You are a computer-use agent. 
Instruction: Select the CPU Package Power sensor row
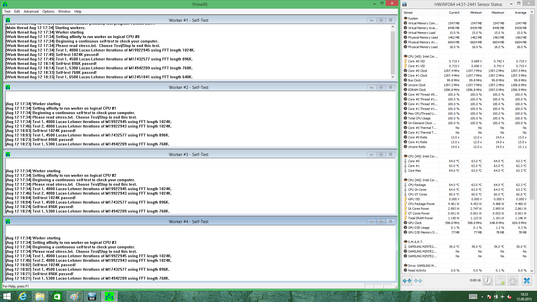[x=465, y=204]
